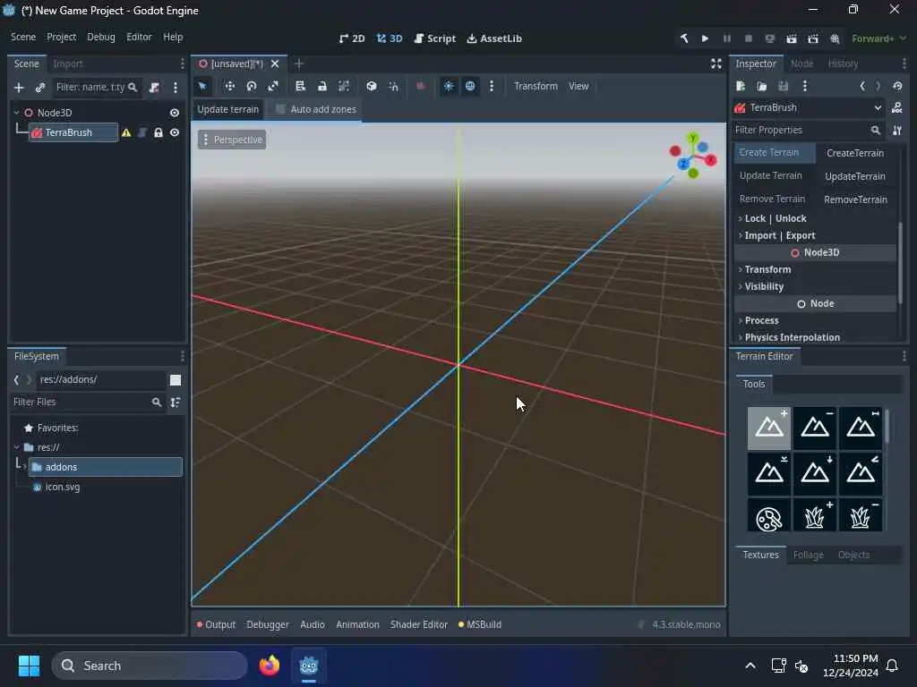Viewport: 917px width, 687px height.
Task: Toggle the lock icon on TerraBrush node
Action: click(x=158, y=132)
